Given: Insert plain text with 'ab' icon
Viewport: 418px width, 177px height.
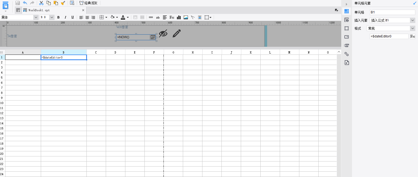Looking at the screenshot, I should [x=158, y=17].
